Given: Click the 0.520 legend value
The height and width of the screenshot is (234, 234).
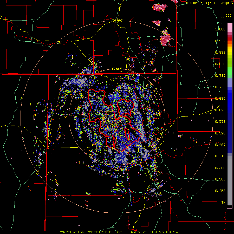Looking at the screenshot, I should click(x=220, y=133).
